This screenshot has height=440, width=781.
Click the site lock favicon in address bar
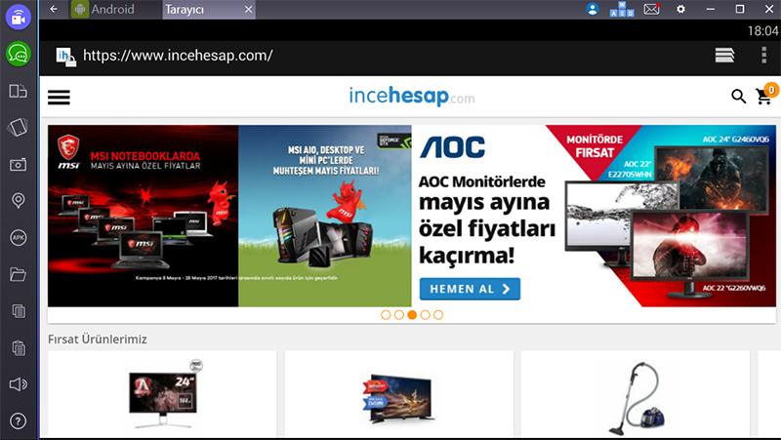coord(65,57)
